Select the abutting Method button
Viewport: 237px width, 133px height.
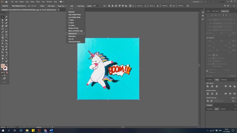(x=214, y=55)
